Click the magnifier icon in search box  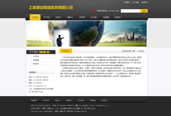tap(123, 11)
